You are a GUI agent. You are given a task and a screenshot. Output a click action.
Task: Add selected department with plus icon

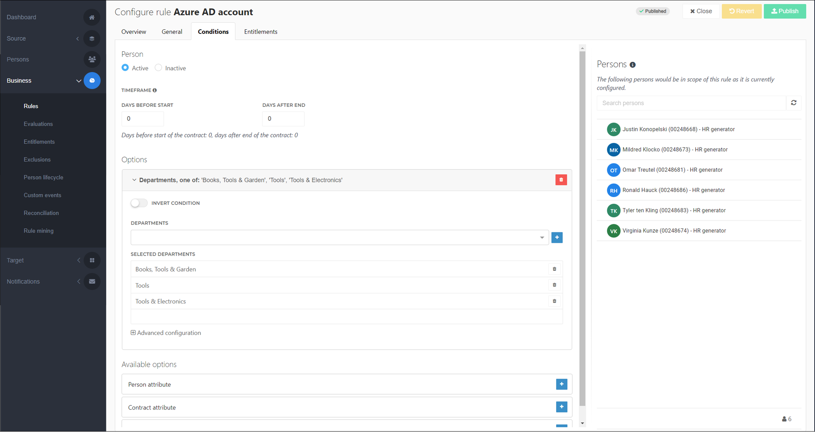557,237
